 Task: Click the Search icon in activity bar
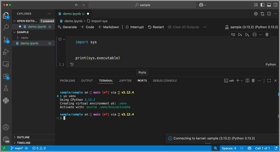(6, 28)
